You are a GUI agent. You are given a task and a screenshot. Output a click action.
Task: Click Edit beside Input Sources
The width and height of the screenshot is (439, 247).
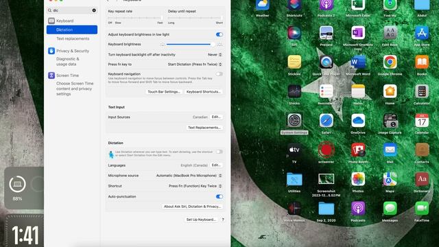(x=216, y=117)
